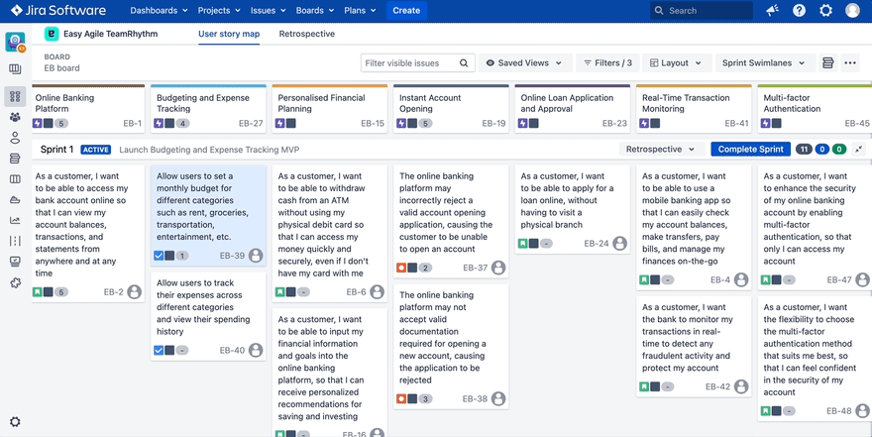Open the user profile avatar in top bar

click(852, 11)
